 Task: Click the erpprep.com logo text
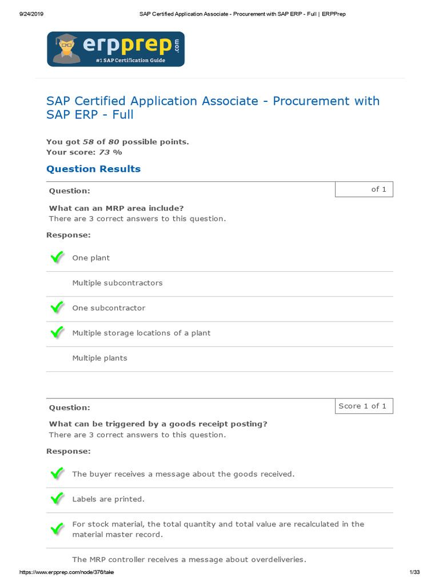click(x=126, y=46)
